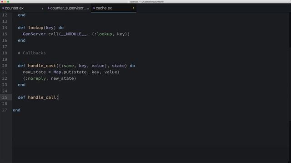
Task: Click the ':noreply' atom on line 22
Action: pos(35,78)
